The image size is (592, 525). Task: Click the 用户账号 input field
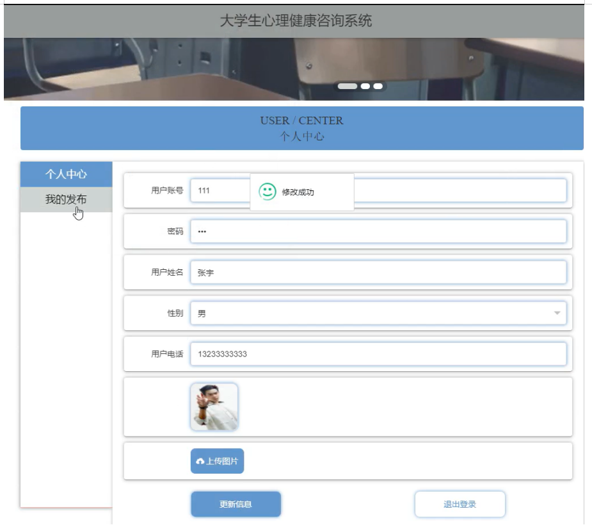click(378, 190)
